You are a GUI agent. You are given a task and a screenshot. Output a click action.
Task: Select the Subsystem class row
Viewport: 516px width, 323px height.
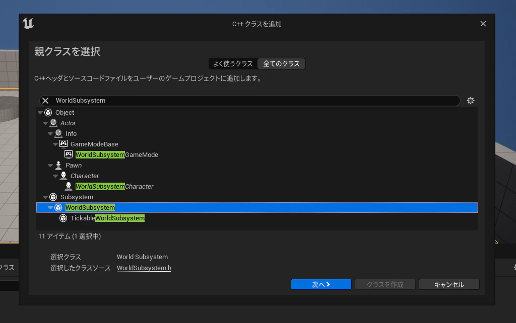click(x=256, y=197)
